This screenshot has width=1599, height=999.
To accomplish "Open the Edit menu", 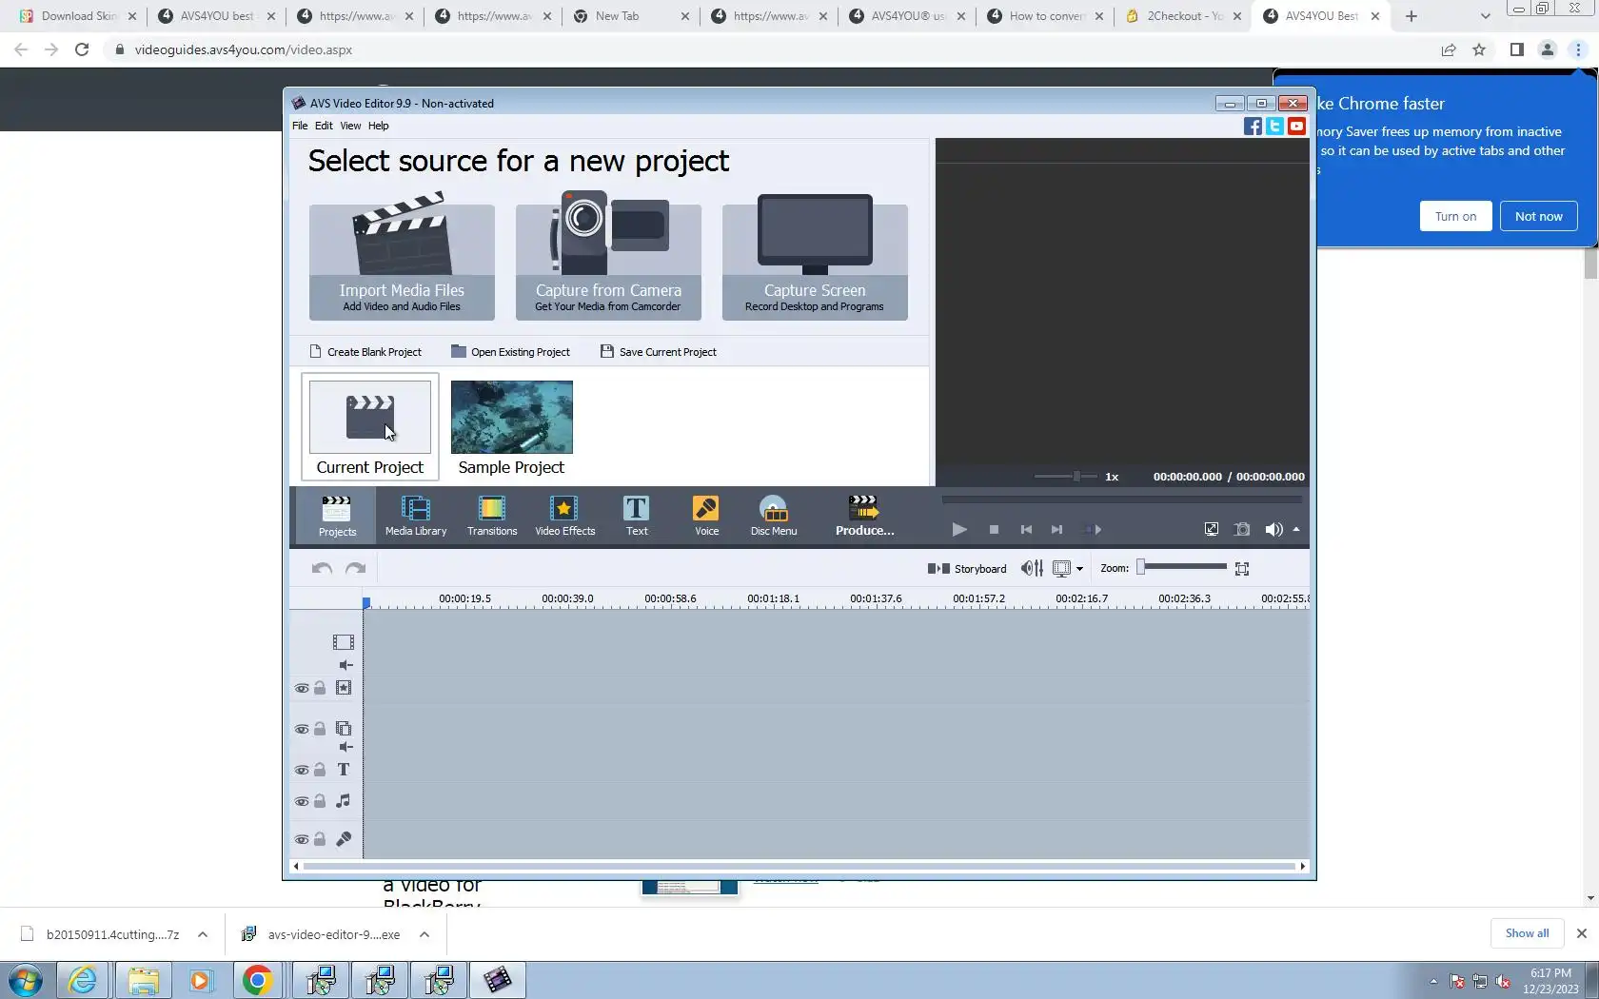I will (324, 126).
